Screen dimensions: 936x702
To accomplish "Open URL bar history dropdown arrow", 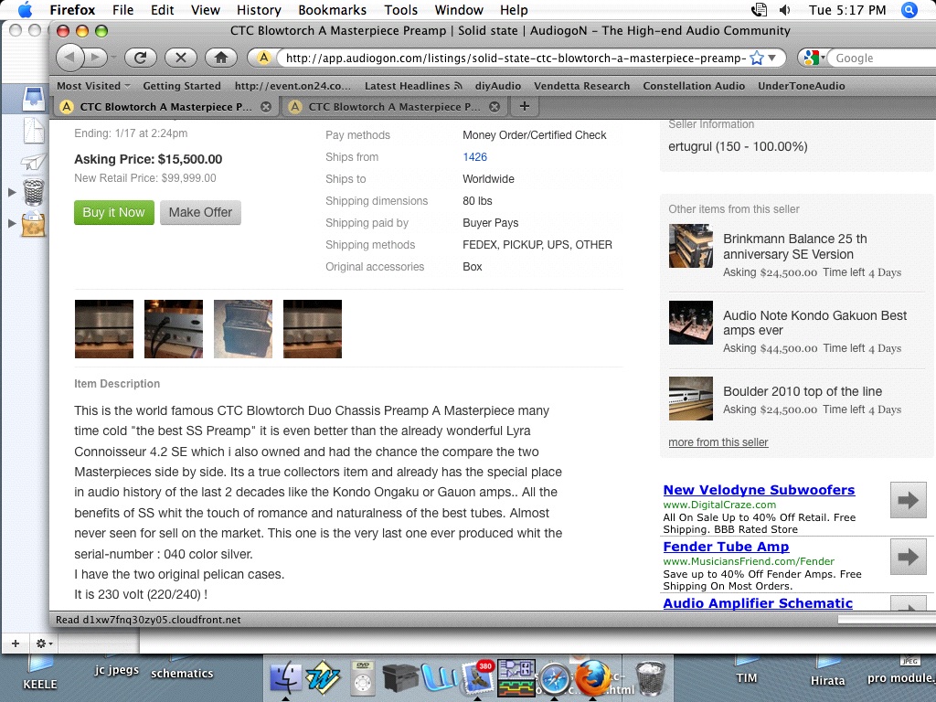I will 771,58.
